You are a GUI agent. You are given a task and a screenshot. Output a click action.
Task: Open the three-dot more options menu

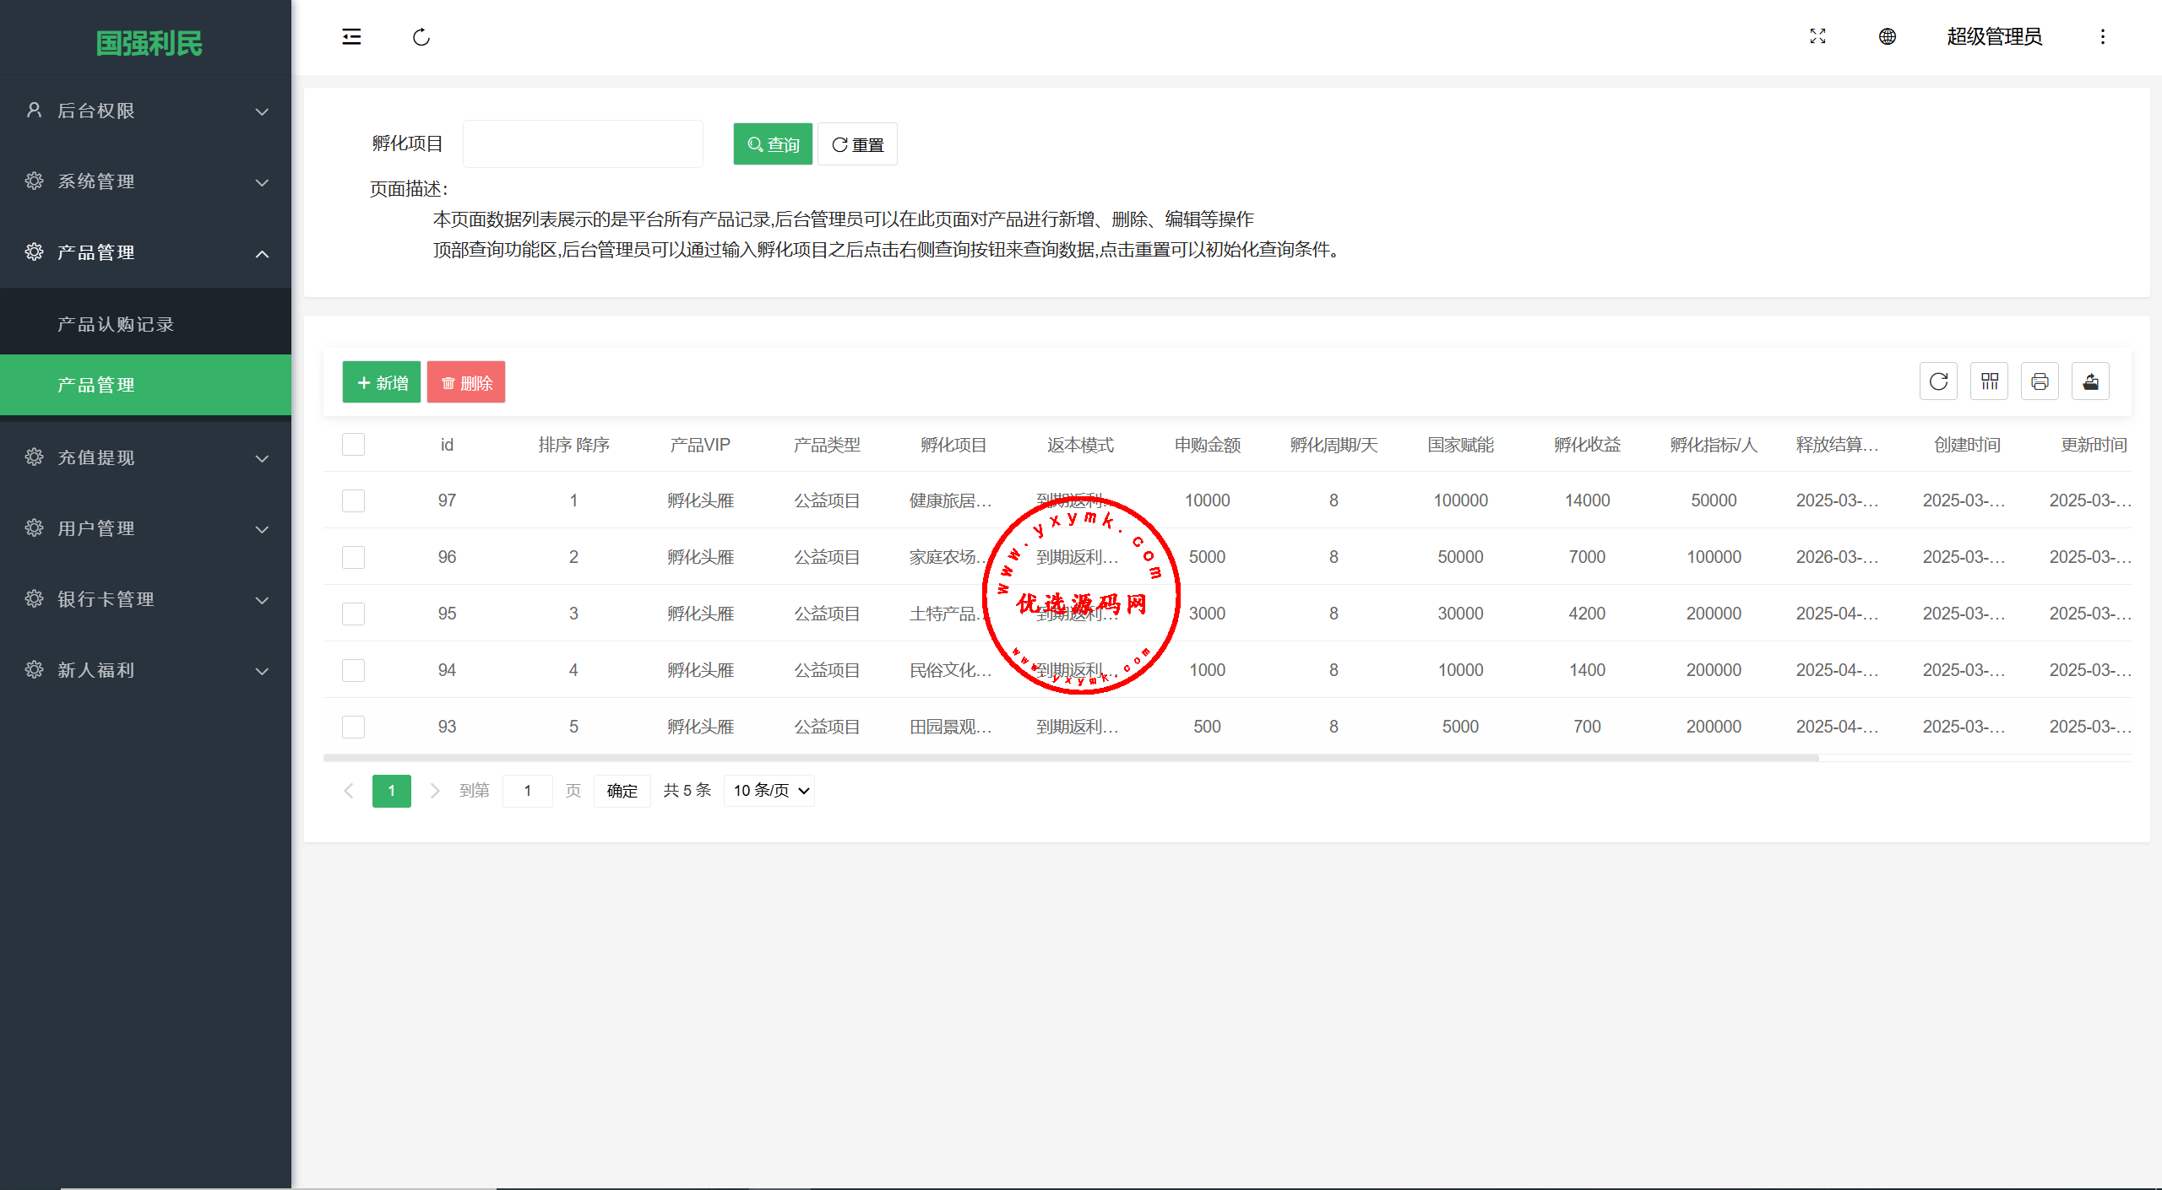point(2103,36)
